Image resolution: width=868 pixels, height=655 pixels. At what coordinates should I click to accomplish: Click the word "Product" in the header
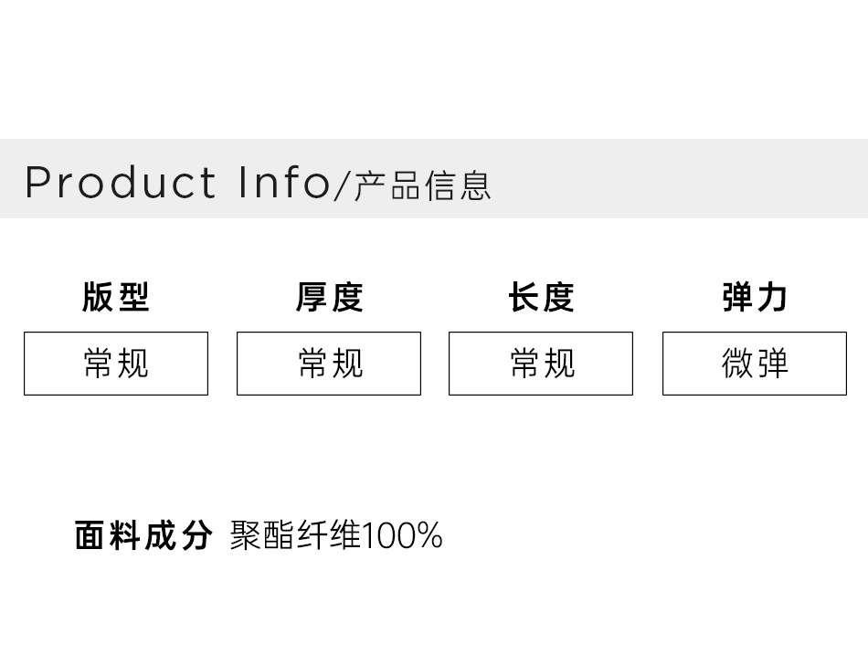[x=121, y=182]
